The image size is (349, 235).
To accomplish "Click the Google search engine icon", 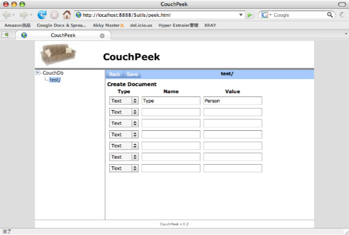I will 264,15.
